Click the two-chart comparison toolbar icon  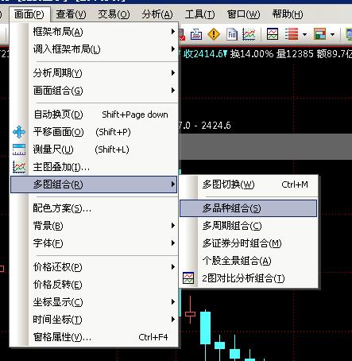273,34
